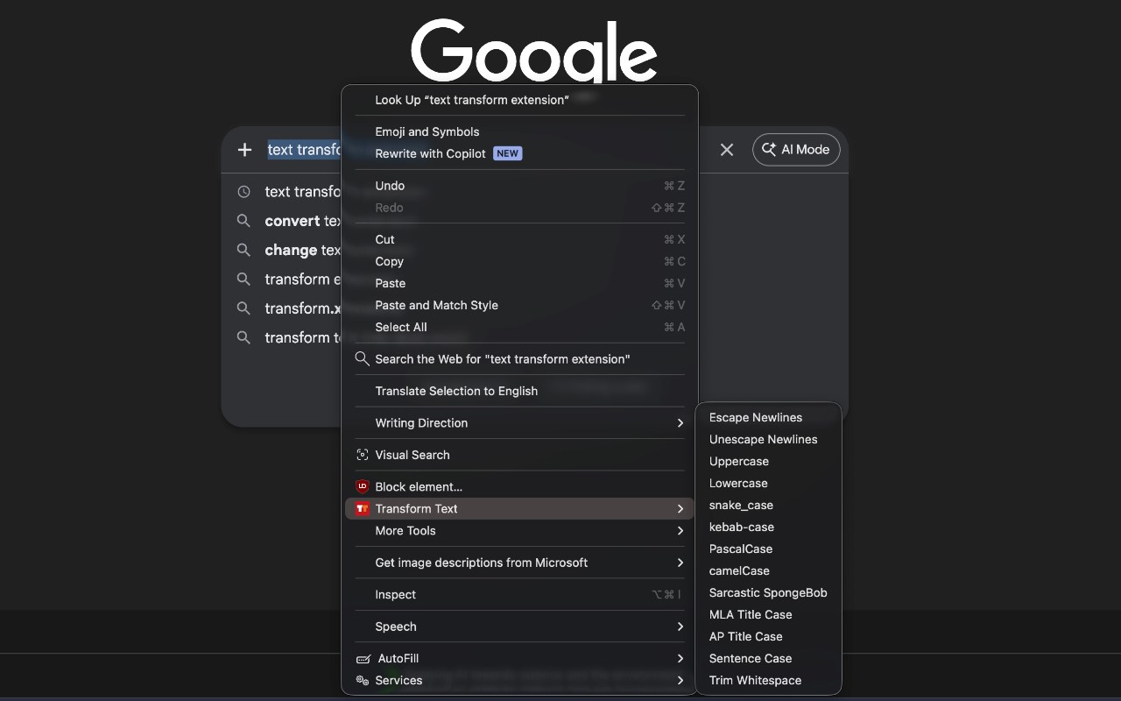
Task: Expand the Transform Text submenu arrow
Action: pos(680,509)
